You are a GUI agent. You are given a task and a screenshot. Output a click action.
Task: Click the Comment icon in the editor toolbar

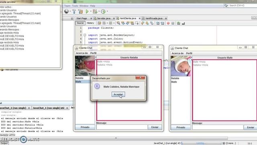pyautogui.click(x=179, y=23)
